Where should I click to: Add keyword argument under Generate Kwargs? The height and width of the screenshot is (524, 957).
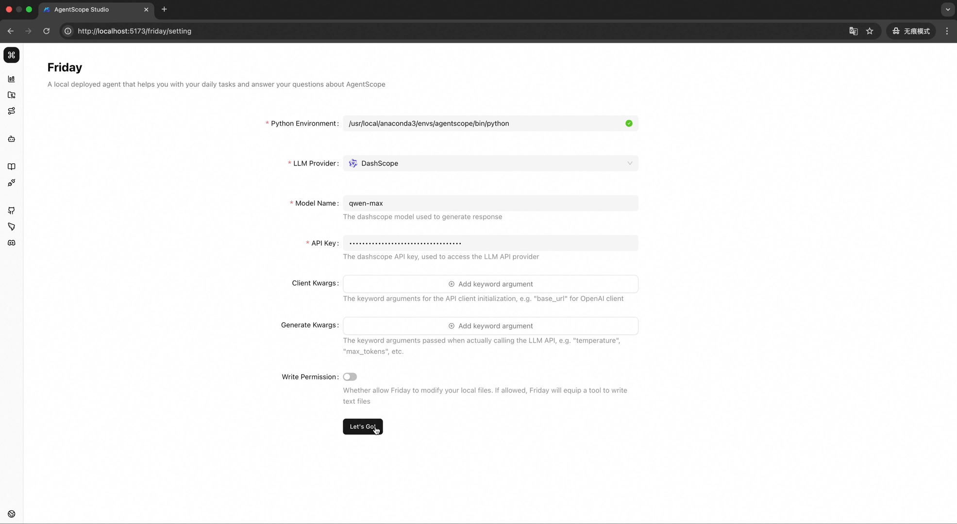tap(490, 326)
